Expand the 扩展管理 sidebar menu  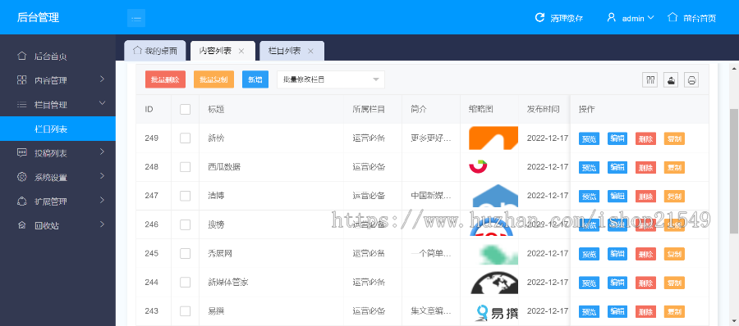103,201
